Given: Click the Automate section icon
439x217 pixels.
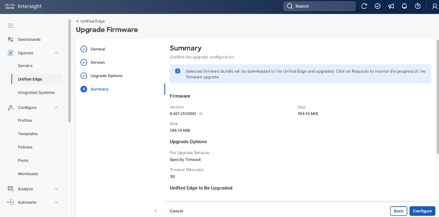Looking at the screenshot, I should point(11,202).
